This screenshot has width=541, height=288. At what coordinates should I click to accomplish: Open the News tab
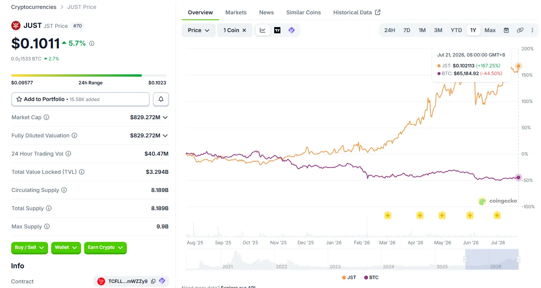pos(266,12)
